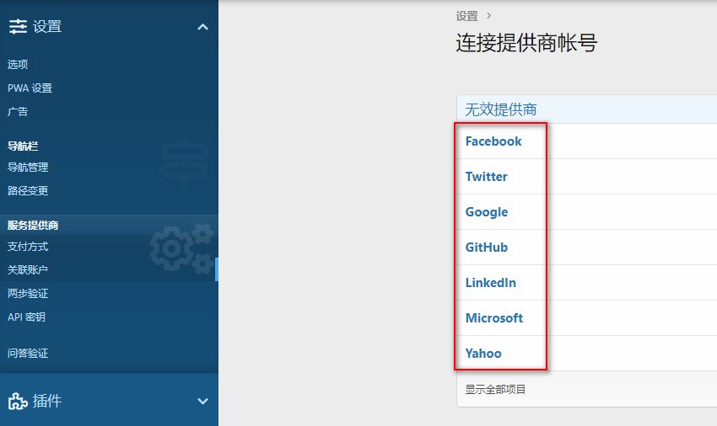Open PWA 设置 menu item
717x426 pixels.
(x=30, y=88)
